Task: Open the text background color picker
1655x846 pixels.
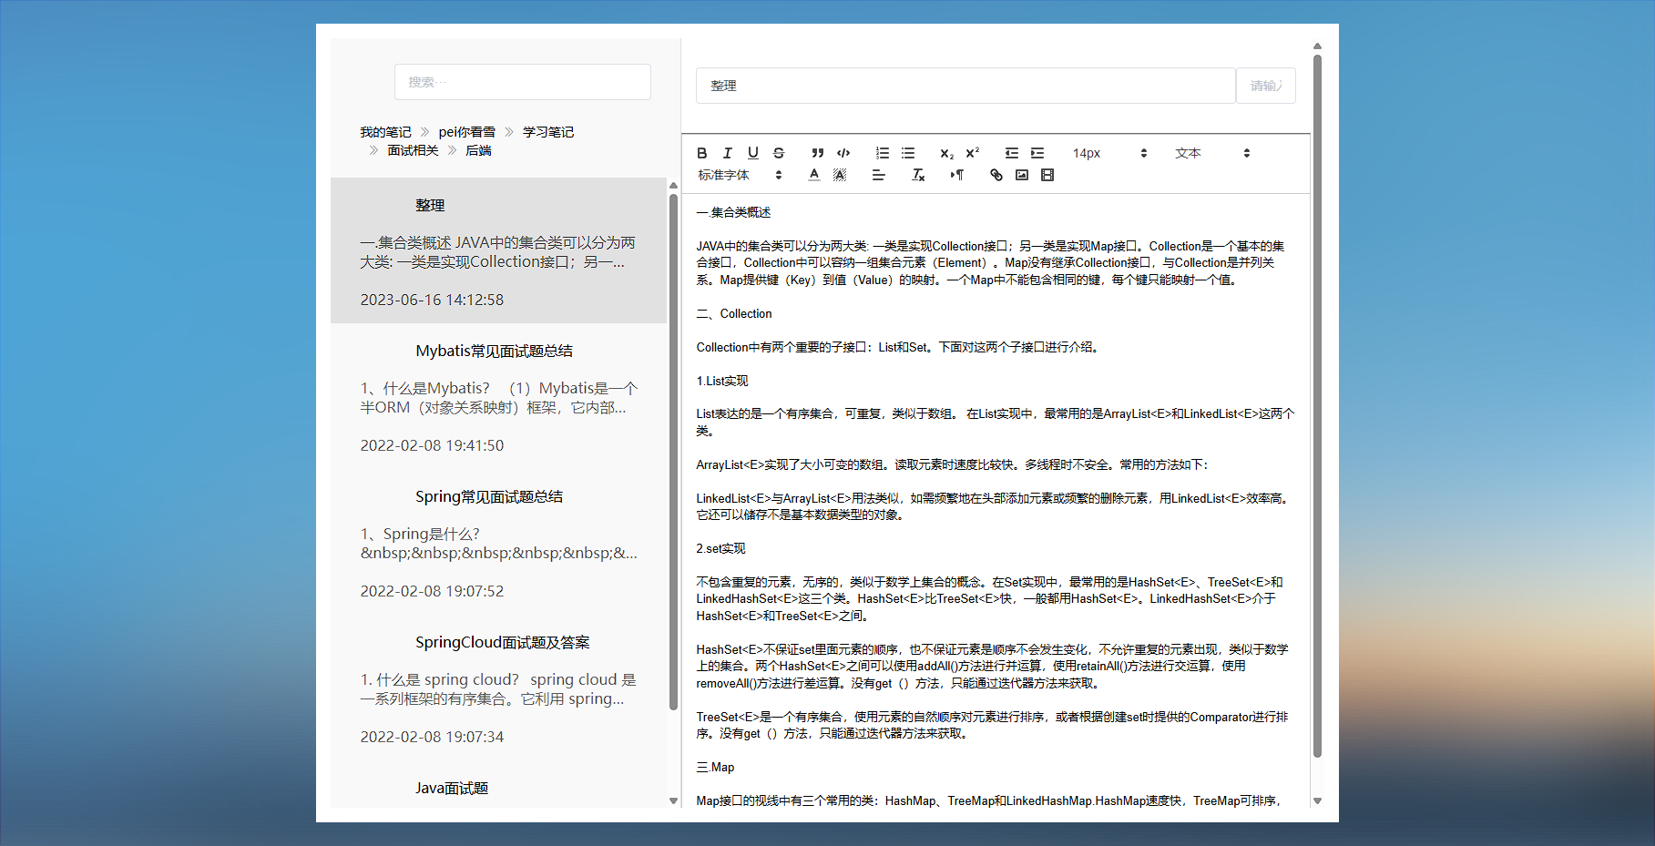Action: click(x=840, y=175)
